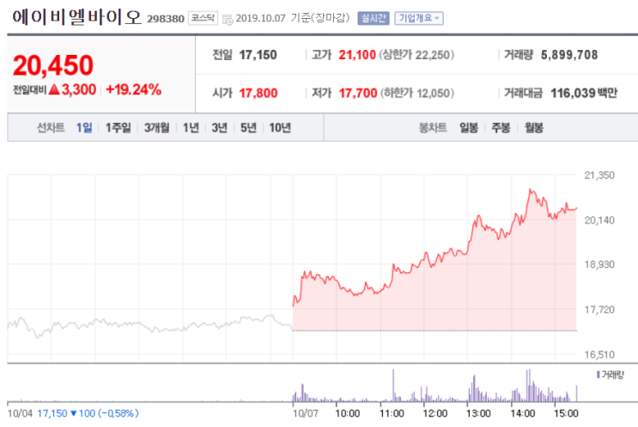Click the 11:00 time axis label

(x=392, y=413)
